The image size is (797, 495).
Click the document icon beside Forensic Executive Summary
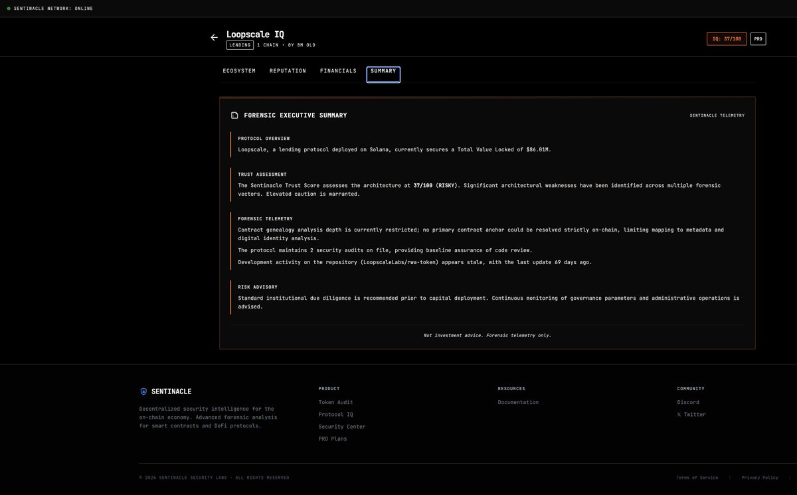coord(233,113)
